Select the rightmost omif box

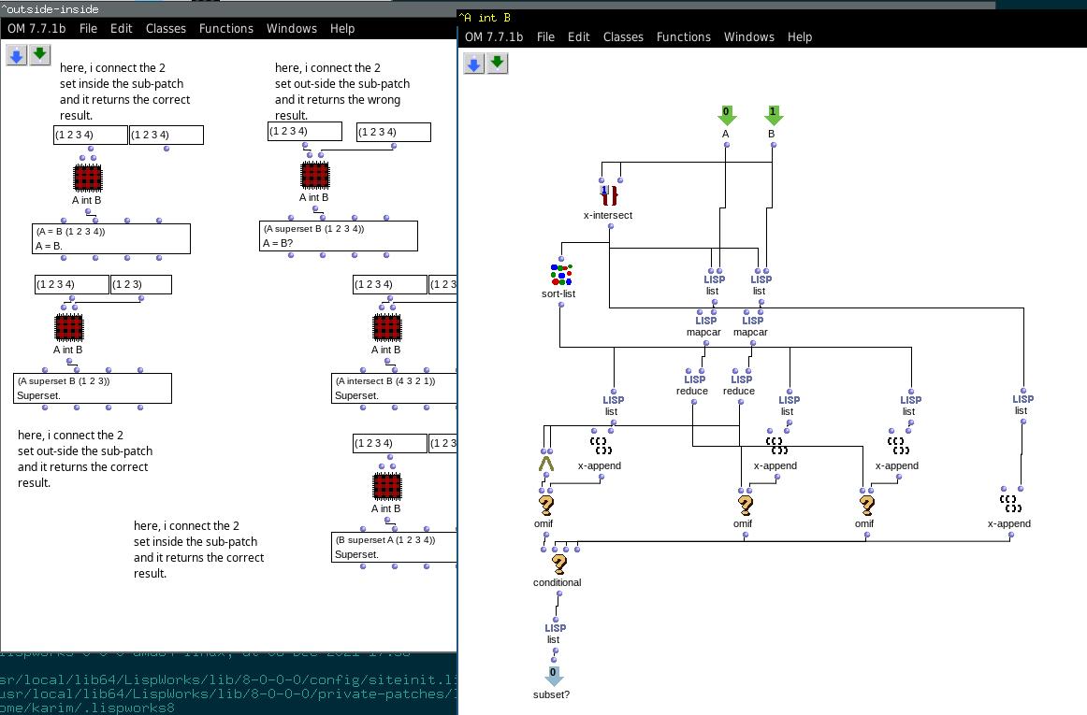[x=866, y=505]
